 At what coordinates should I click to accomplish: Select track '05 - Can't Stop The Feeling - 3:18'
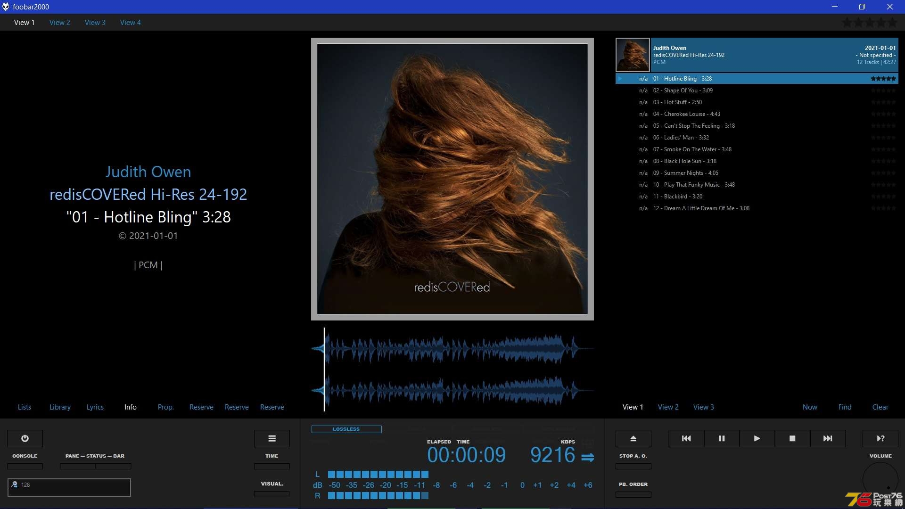tap(757, 126)
